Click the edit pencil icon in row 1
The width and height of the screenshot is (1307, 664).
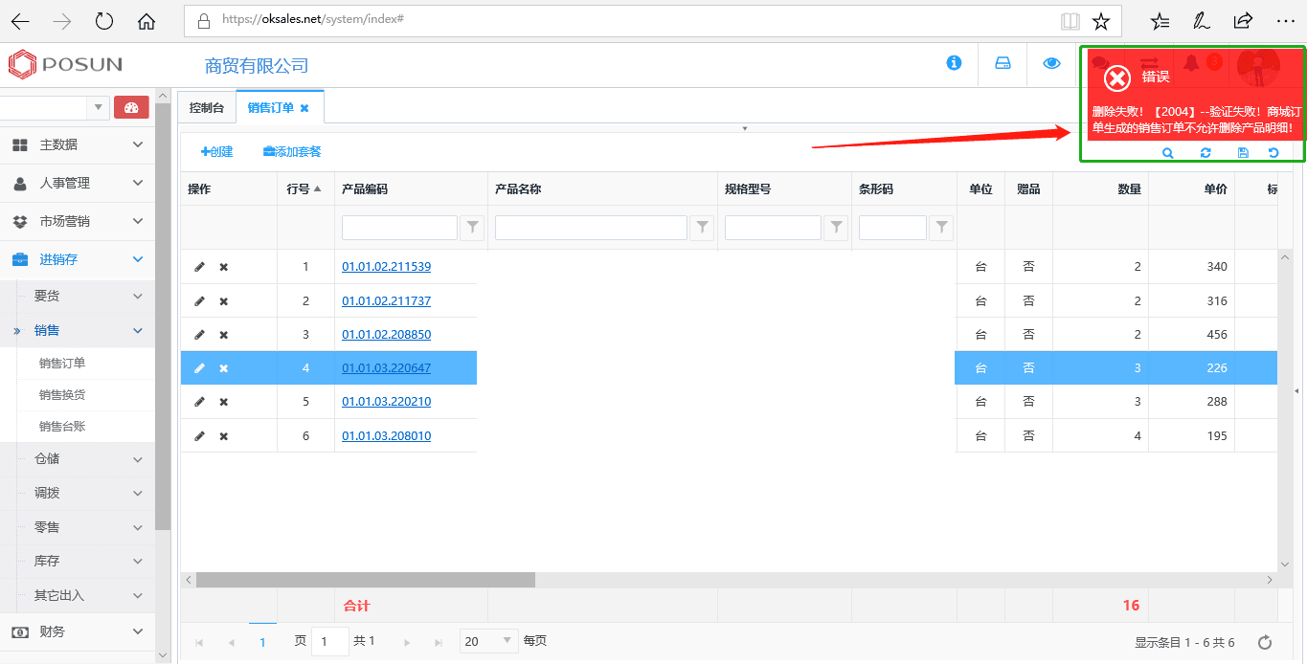click(x=199, y=267)
